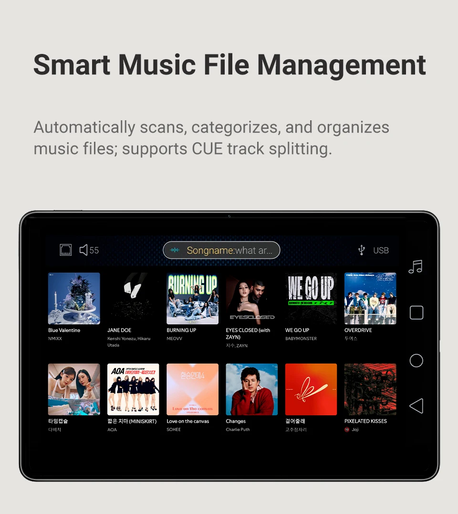Viewport: 458px width, 514px height.
Task: Tap the waveform icon in the song pill
Action: click(175, 250)
